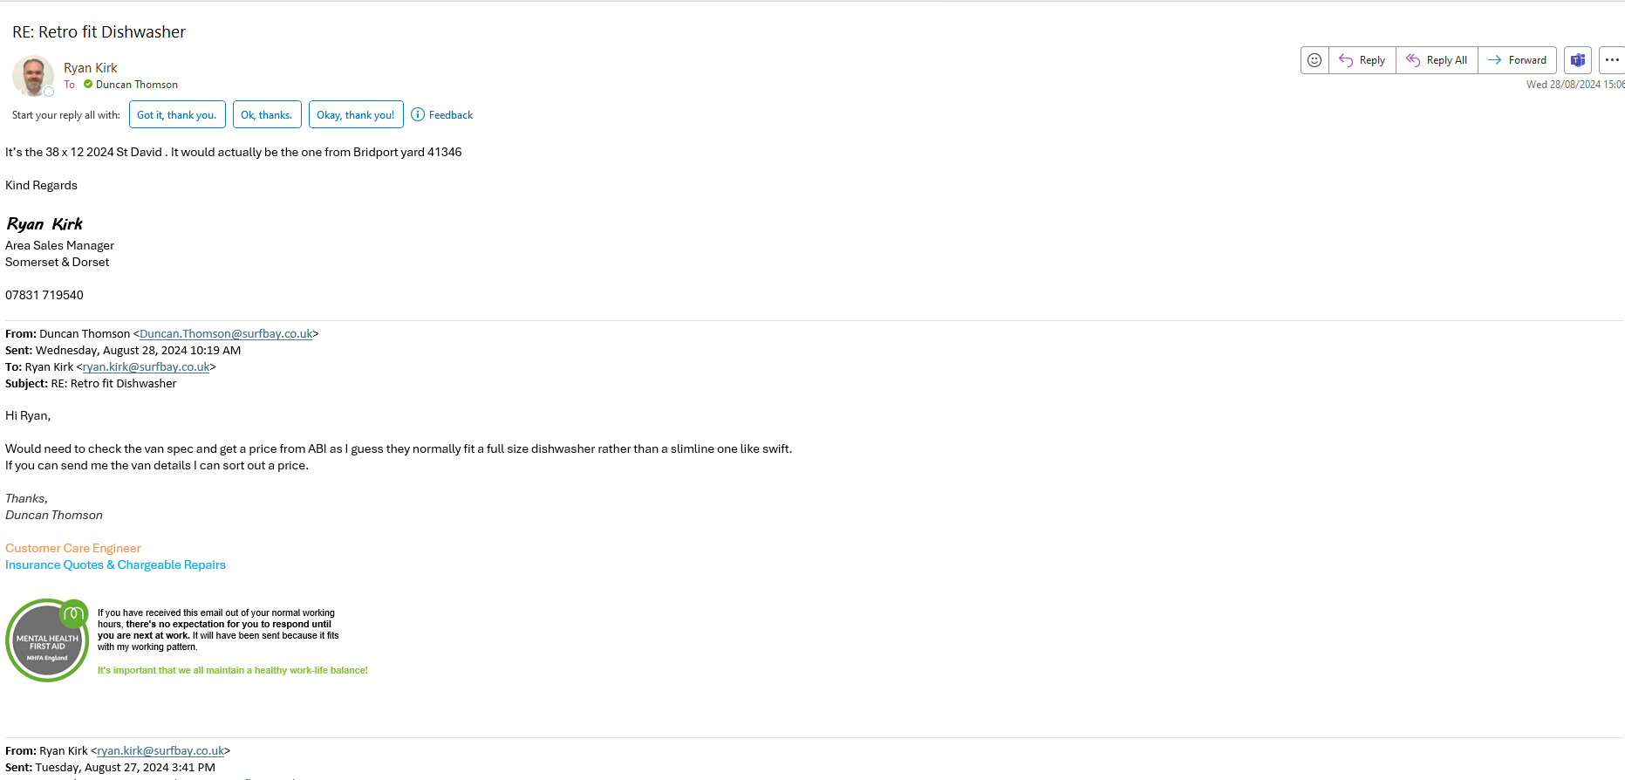Click ryan.kirk@surfbay.co.uk link in the To line
This screenshot has width=1625, height=780.
pyautogui.click(x=146, y=367)
